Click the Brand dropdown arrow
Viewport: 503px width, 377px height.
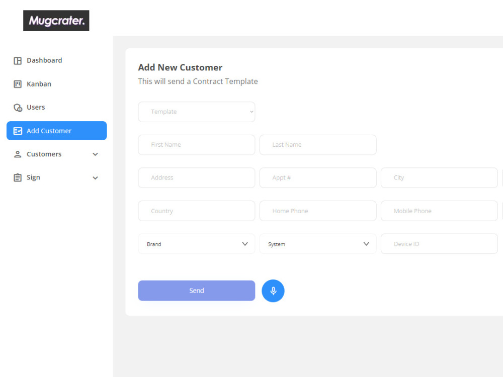pos(245,244)
